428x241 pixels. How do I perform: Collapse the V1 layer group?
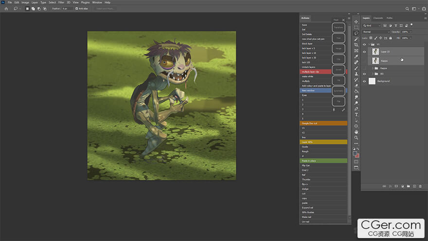click(x=369, y=44)
